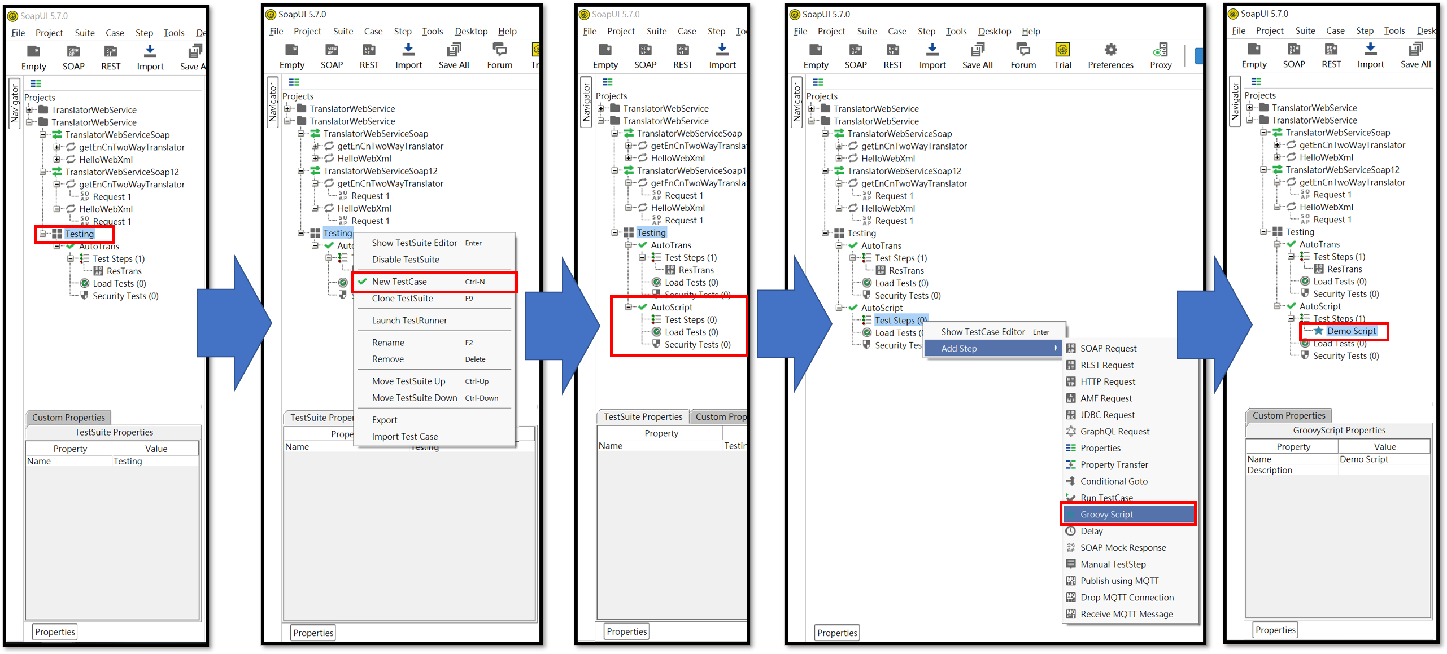Screen dimensions: 1447x654
Task: Choose Groovy Script from Add Step submenu
Action: pos(1106,515)
